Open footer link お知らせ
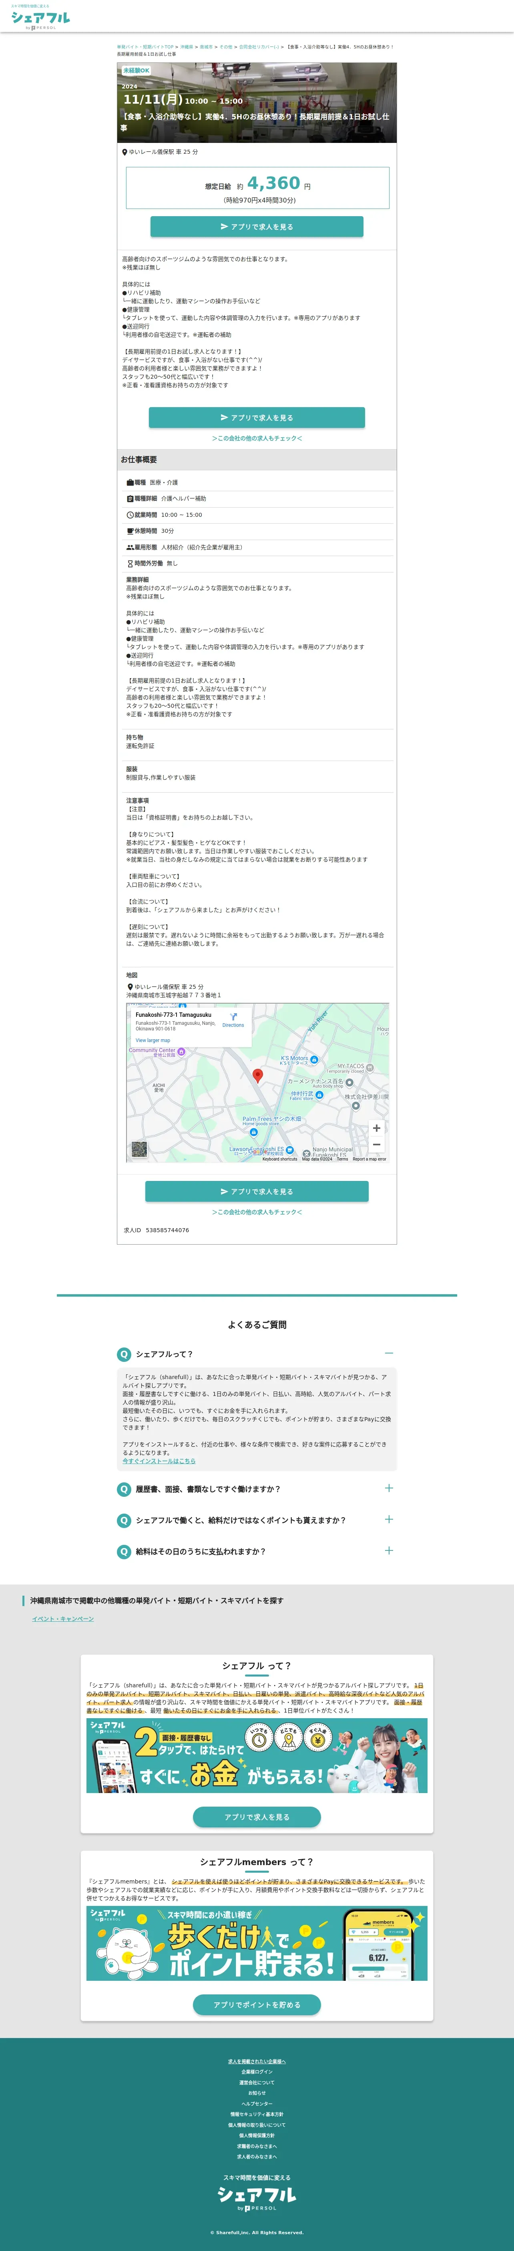This screenshot has height=2251, width=514. click(x=257, y=2093)
